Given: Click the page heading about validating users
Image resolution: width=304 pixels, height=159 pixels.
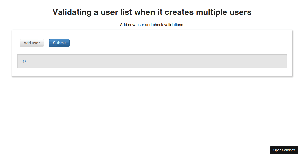Looking at the screenshot, I should coord(152,12).
